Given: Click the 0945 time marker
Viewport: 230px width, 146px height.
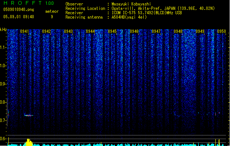Looking at the screenshot, I should (112, 31).
